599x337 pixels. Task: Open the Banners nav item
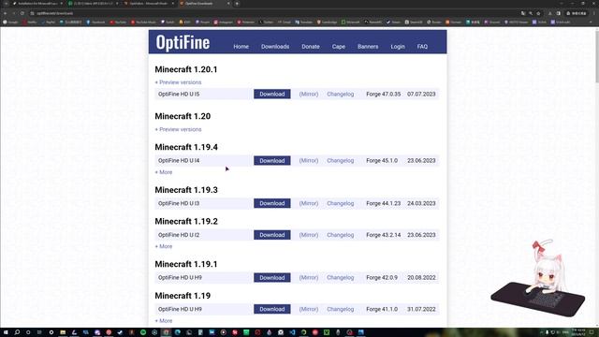click(x=368, y=47)
